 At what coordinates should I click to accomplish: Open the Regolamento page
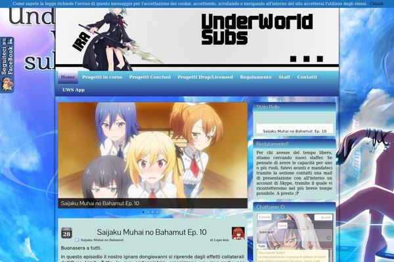(255, 77)
